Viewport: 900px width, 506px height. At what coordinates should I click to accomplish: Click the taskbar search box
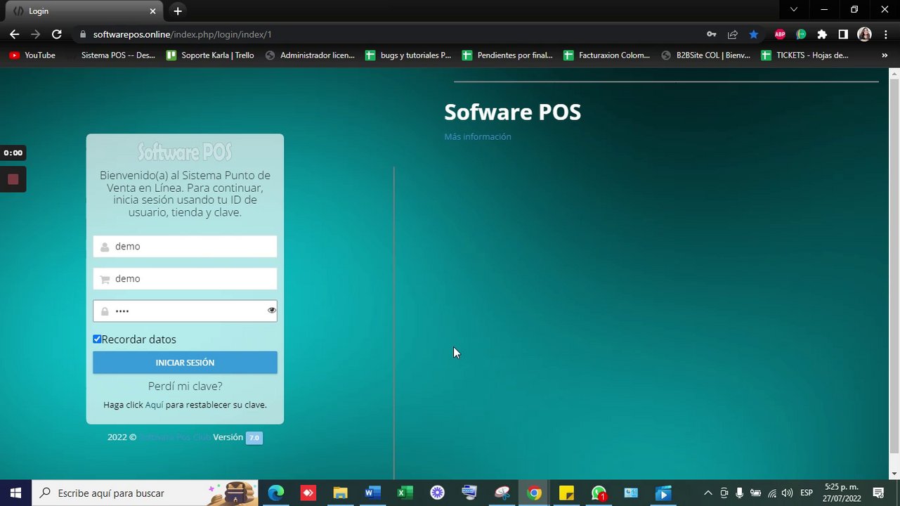point(145,493)
